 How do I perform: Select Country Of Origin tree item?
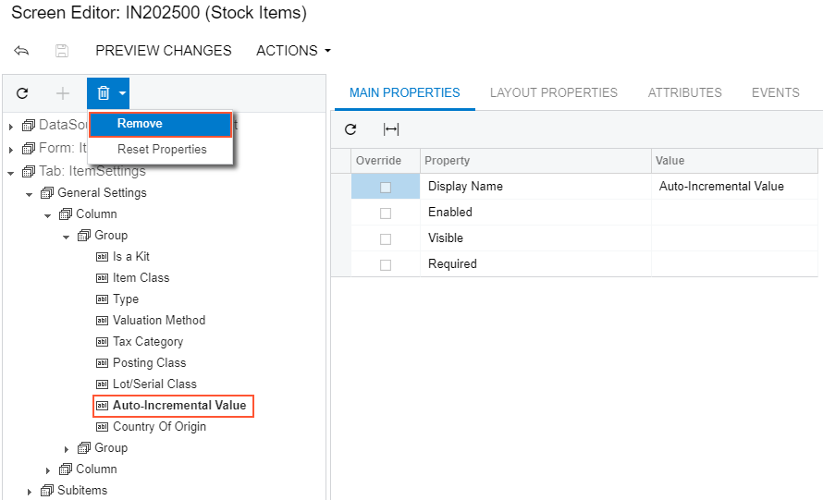(x=159, y=427)
